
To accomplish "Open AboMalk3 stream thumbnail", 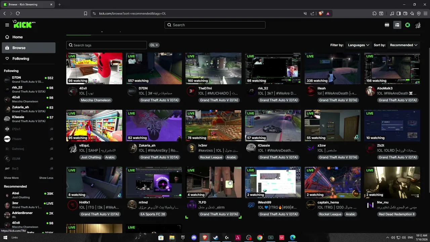I will [x=392, y=68].
